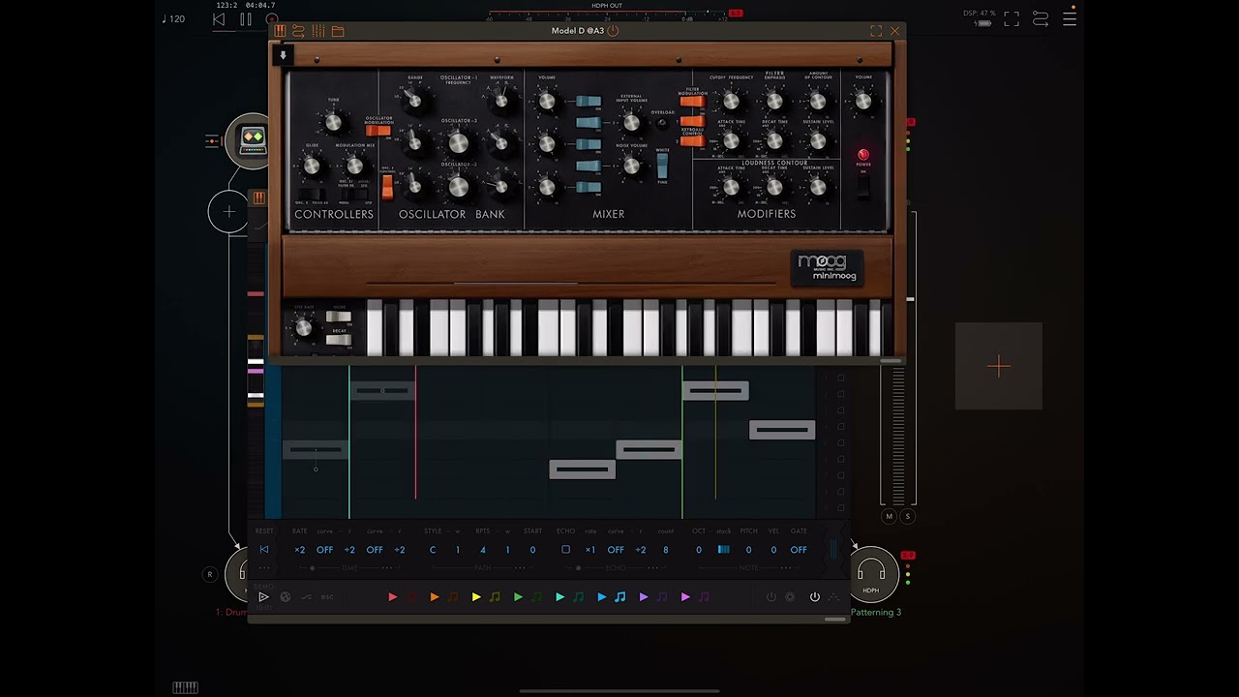1239x697 pixels.
Task: Show the keyboard view in the Model D header
Action: (280, 31)
